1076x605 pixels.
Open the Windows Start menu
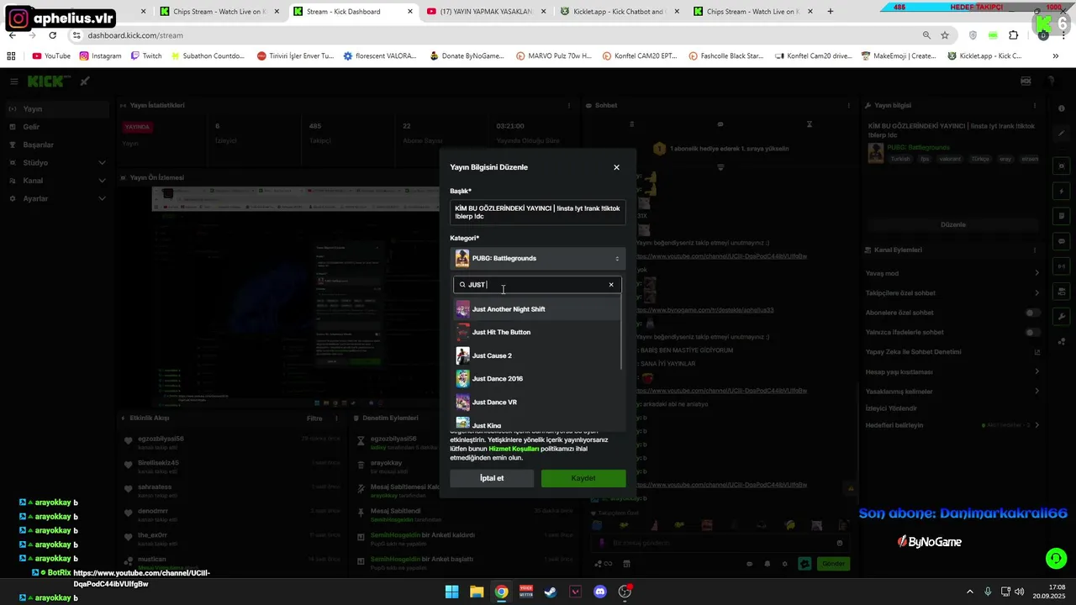tap(451, 592)
